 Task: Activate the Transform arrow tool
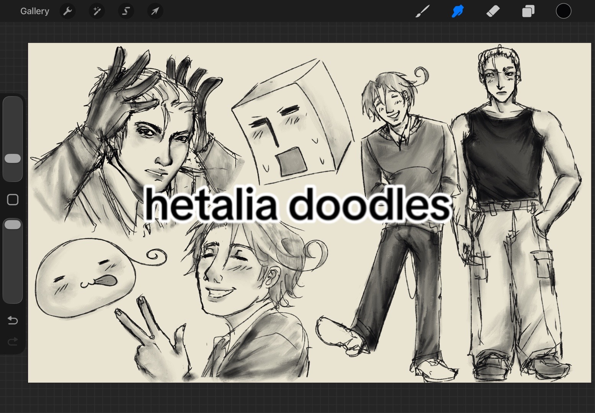[155, 11]
